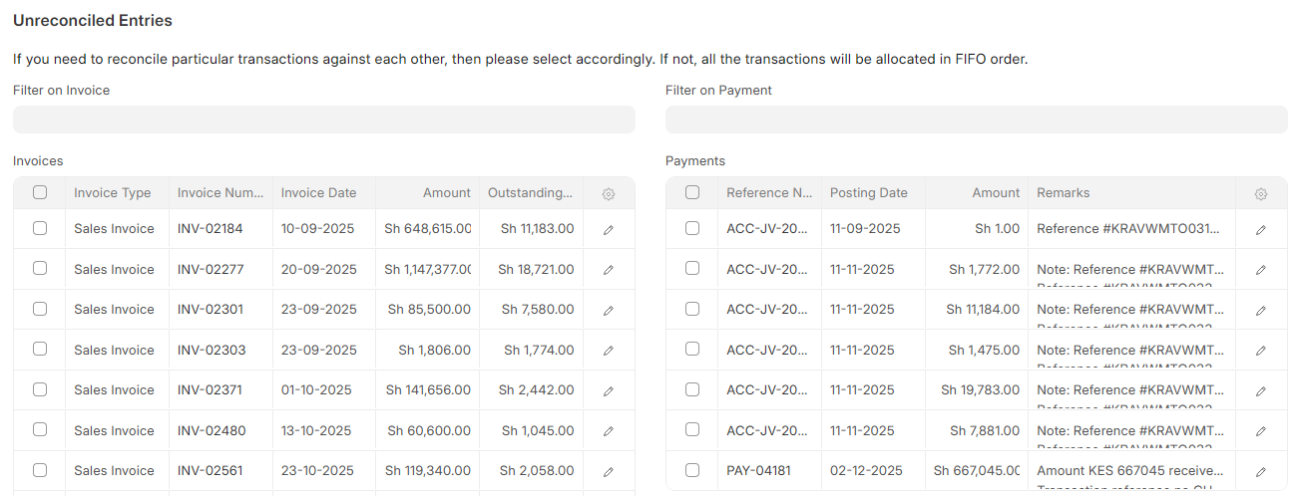1302x496 pixels.
Task: Edit the Sh 19,783.00 payment row
Action: pyautogui.click(x=1261, y=390)
